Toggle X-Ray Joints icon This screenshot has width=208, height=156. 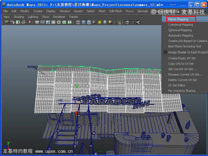pyautogui.click(x=138, y=22)
